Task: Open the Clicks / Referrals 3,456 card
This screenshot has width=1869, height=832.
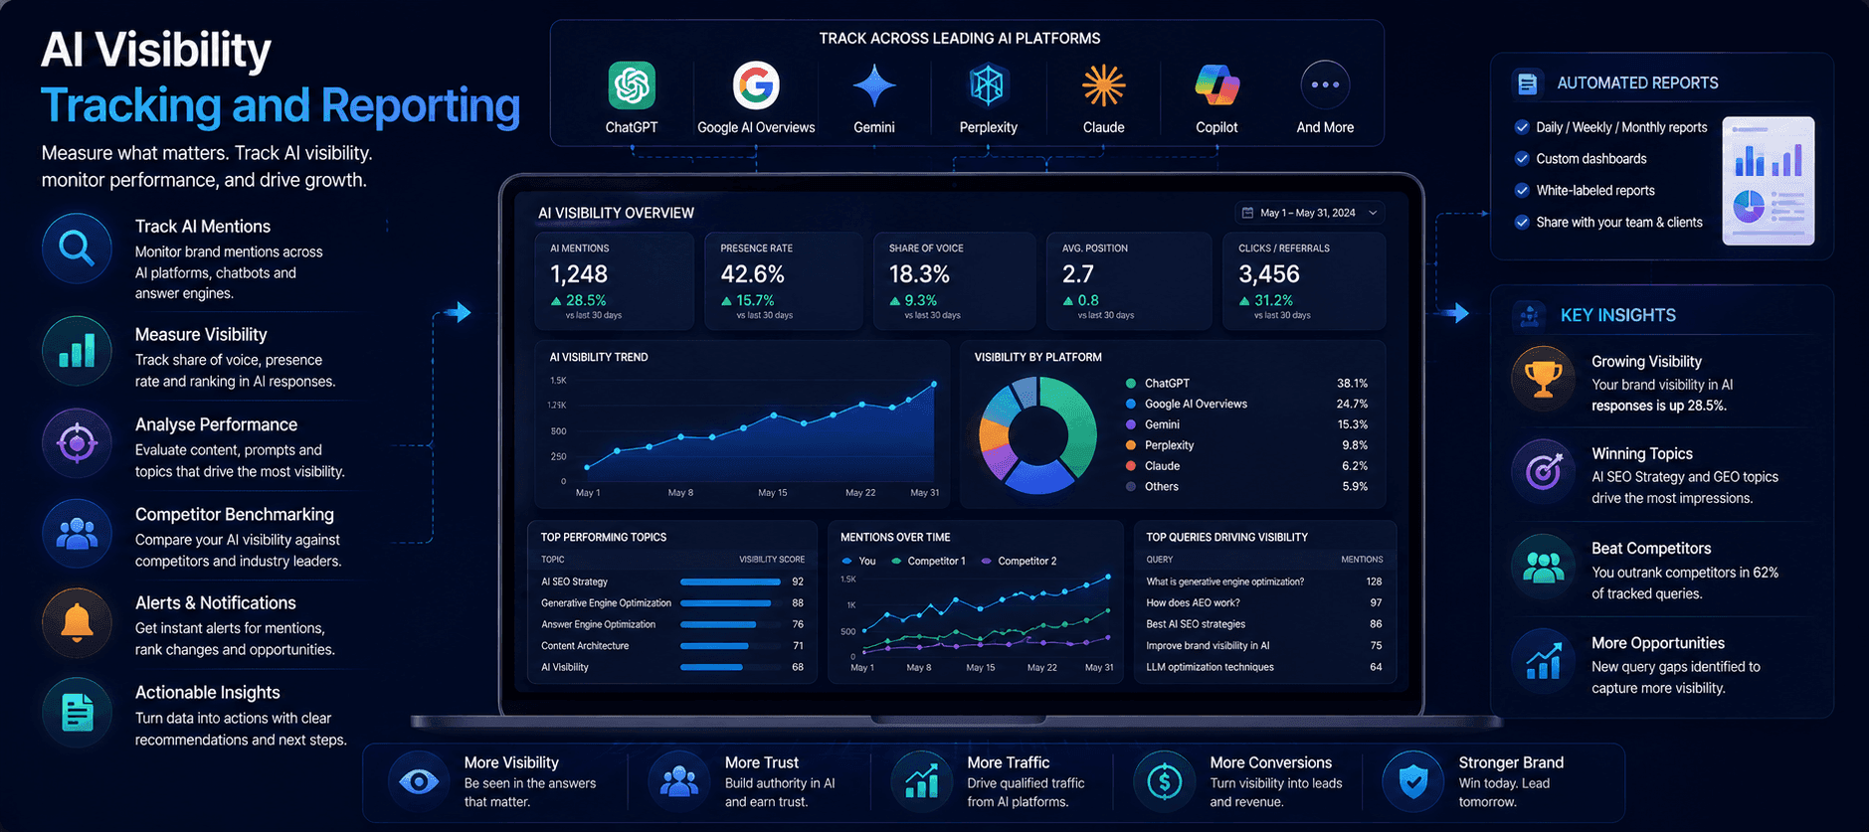Action: tap(1304, 281)
